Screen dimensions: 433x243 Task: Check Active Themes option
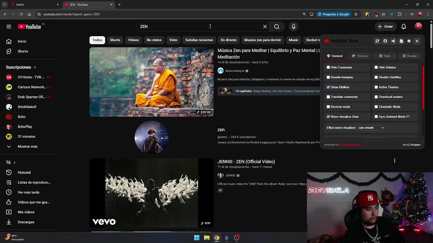point(376,87)
